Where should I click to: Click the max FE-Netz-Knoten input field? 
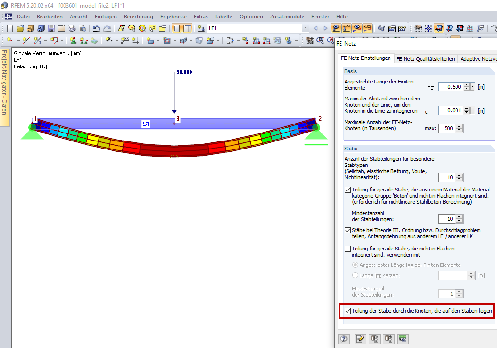tap(447, 128)
